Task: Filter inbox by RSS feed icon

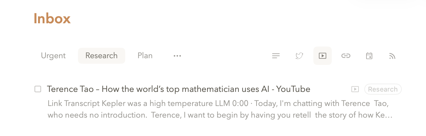Action: (392, 56)
